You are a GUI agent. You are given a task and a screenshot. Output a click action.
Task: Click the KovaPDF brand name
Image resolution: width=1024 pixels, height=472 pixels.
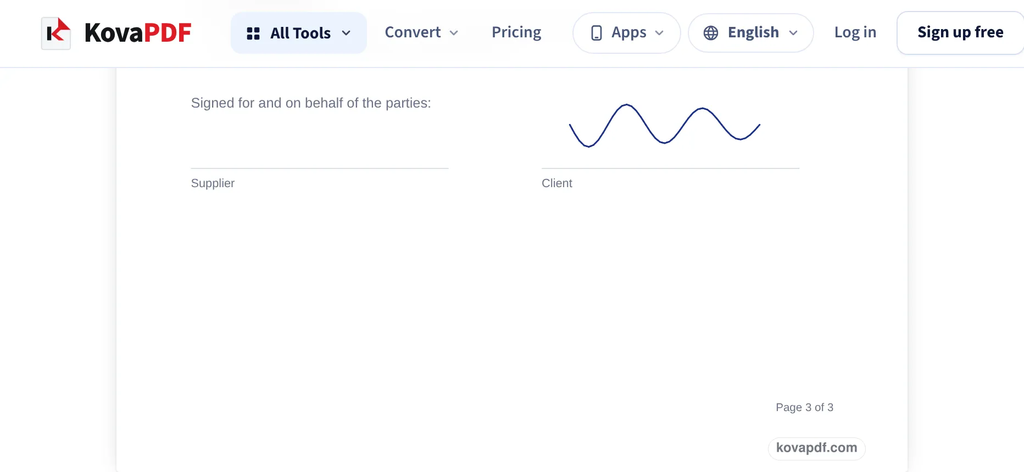click(138, 33)
